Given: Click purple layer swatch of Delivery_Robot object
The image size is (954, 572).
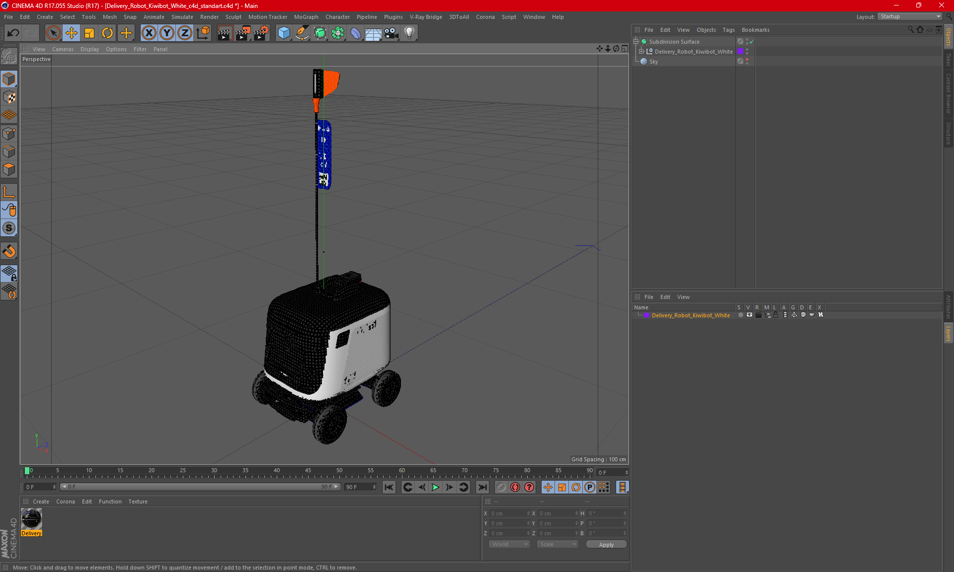Looking at the screenshot, I should 740,51.
